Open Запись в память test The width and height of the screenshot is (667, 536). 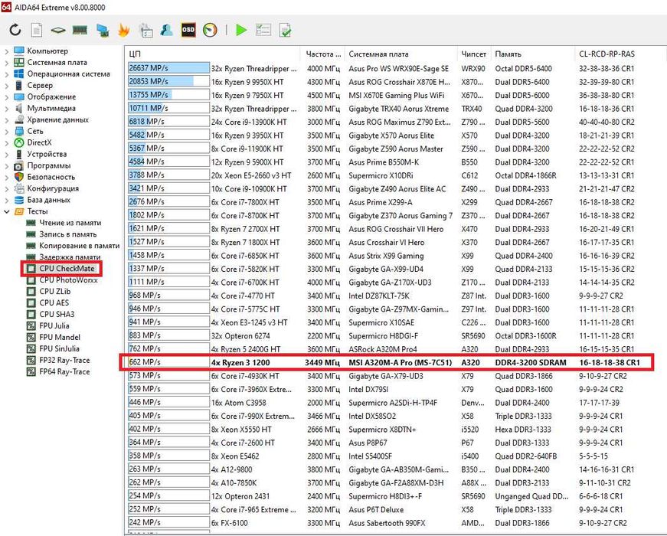tap(68, 234)
